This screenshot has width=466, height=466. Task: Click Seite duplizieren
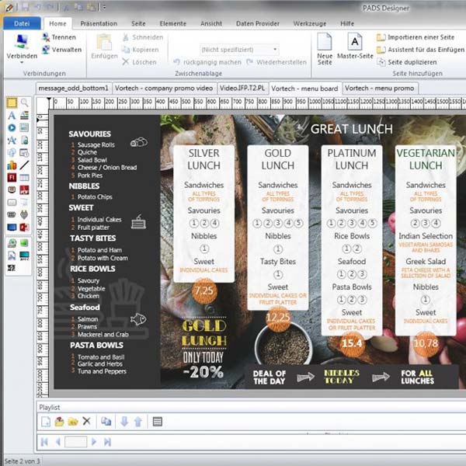tap(407, 62)
